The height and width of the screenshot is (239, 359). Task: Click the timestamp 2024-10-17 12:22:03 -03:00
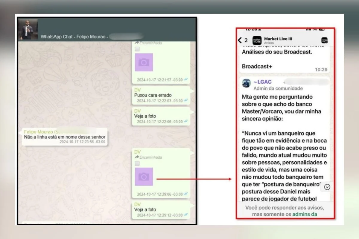160,101
